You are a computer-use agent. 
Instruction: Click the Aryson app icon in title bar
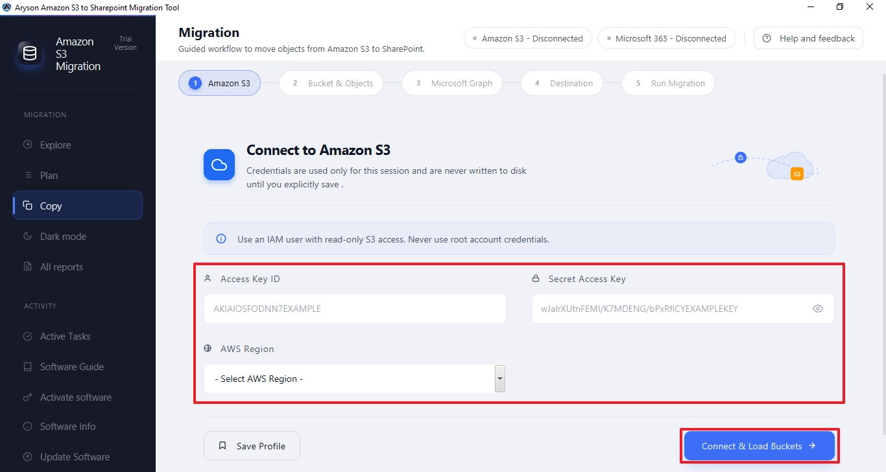click(7, 8)
